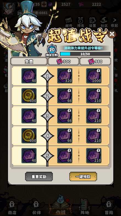121x216 pixels.
Task: Select the 980 gem tier header
Action: point(95,61)
